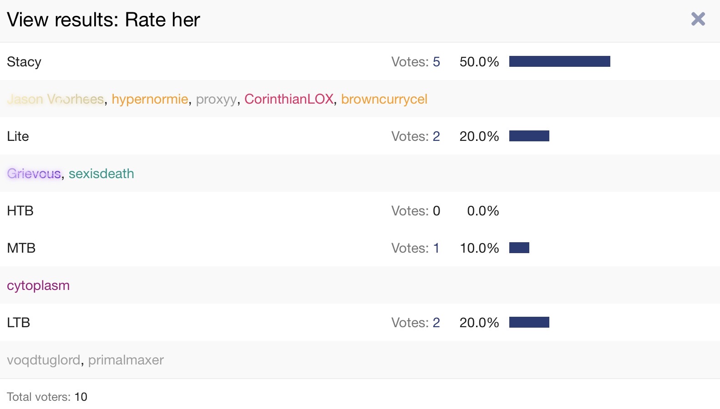Open browncurrycel's profile link

click(x=384, y=99)
